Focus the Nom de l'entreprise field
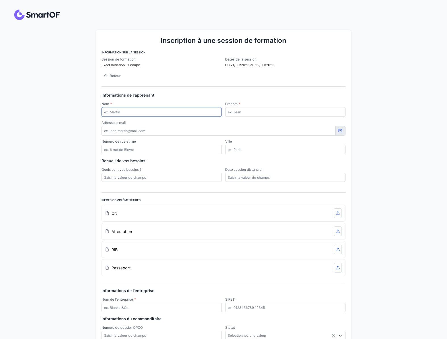The image size is (447, 339). [162, 307]
